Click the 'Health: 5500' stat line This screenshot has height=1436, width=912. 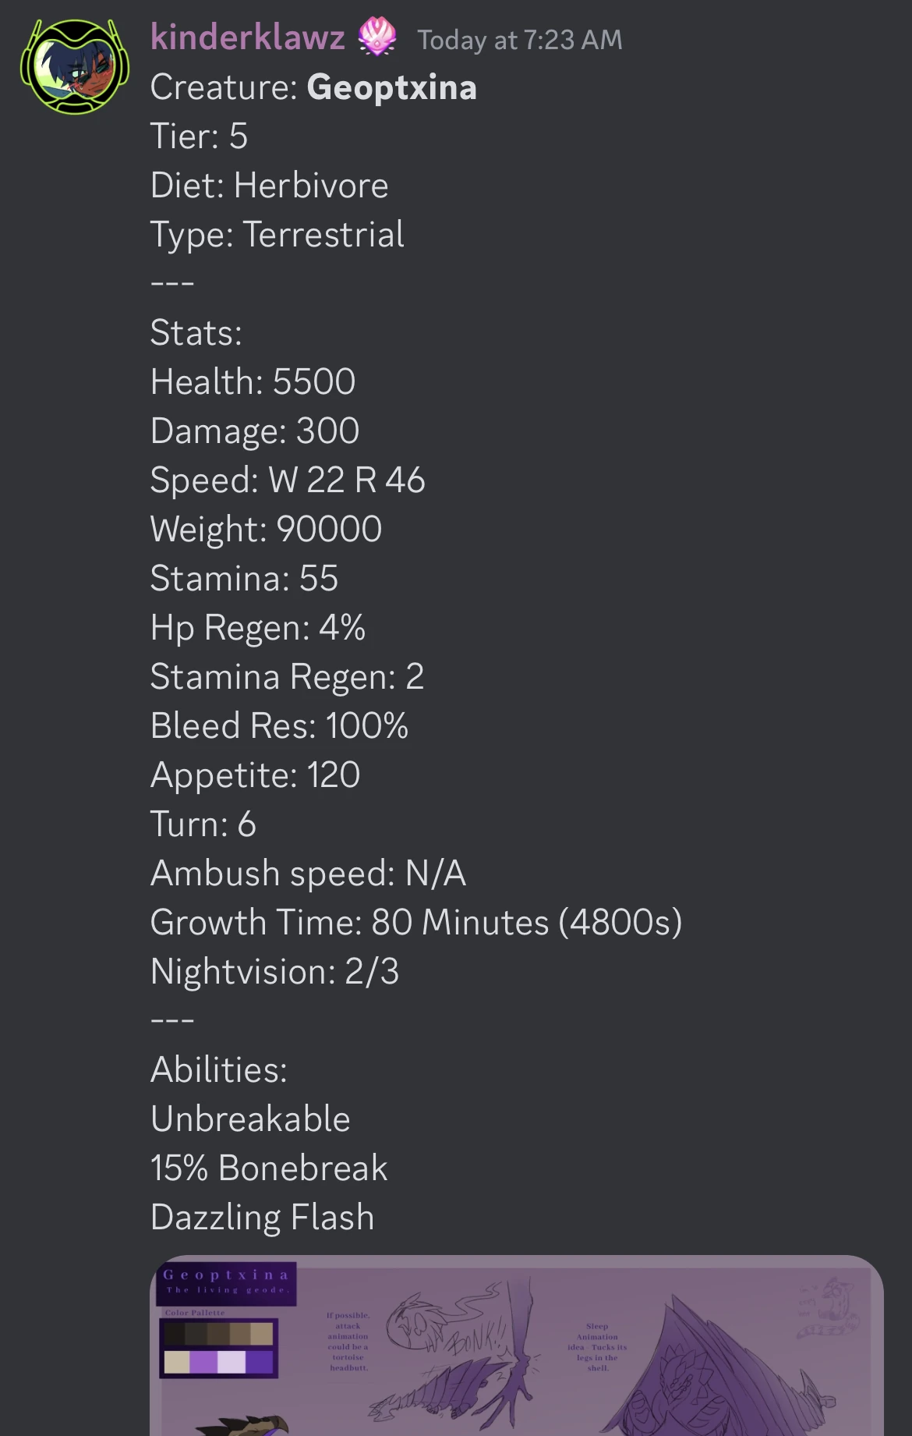253,381
